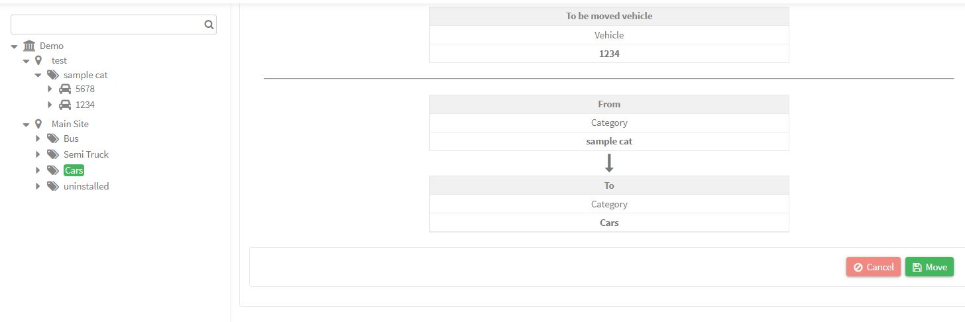965x322 pixels.
Task: Collapse the test site node
Action: [26, 61]
